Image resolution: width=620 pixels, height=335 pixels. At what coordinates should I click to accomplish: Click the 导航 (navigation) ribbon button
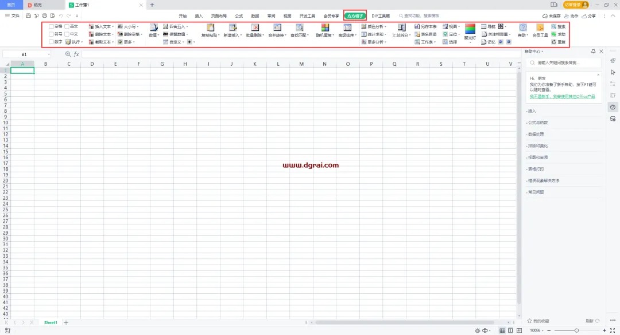point(489,26)
